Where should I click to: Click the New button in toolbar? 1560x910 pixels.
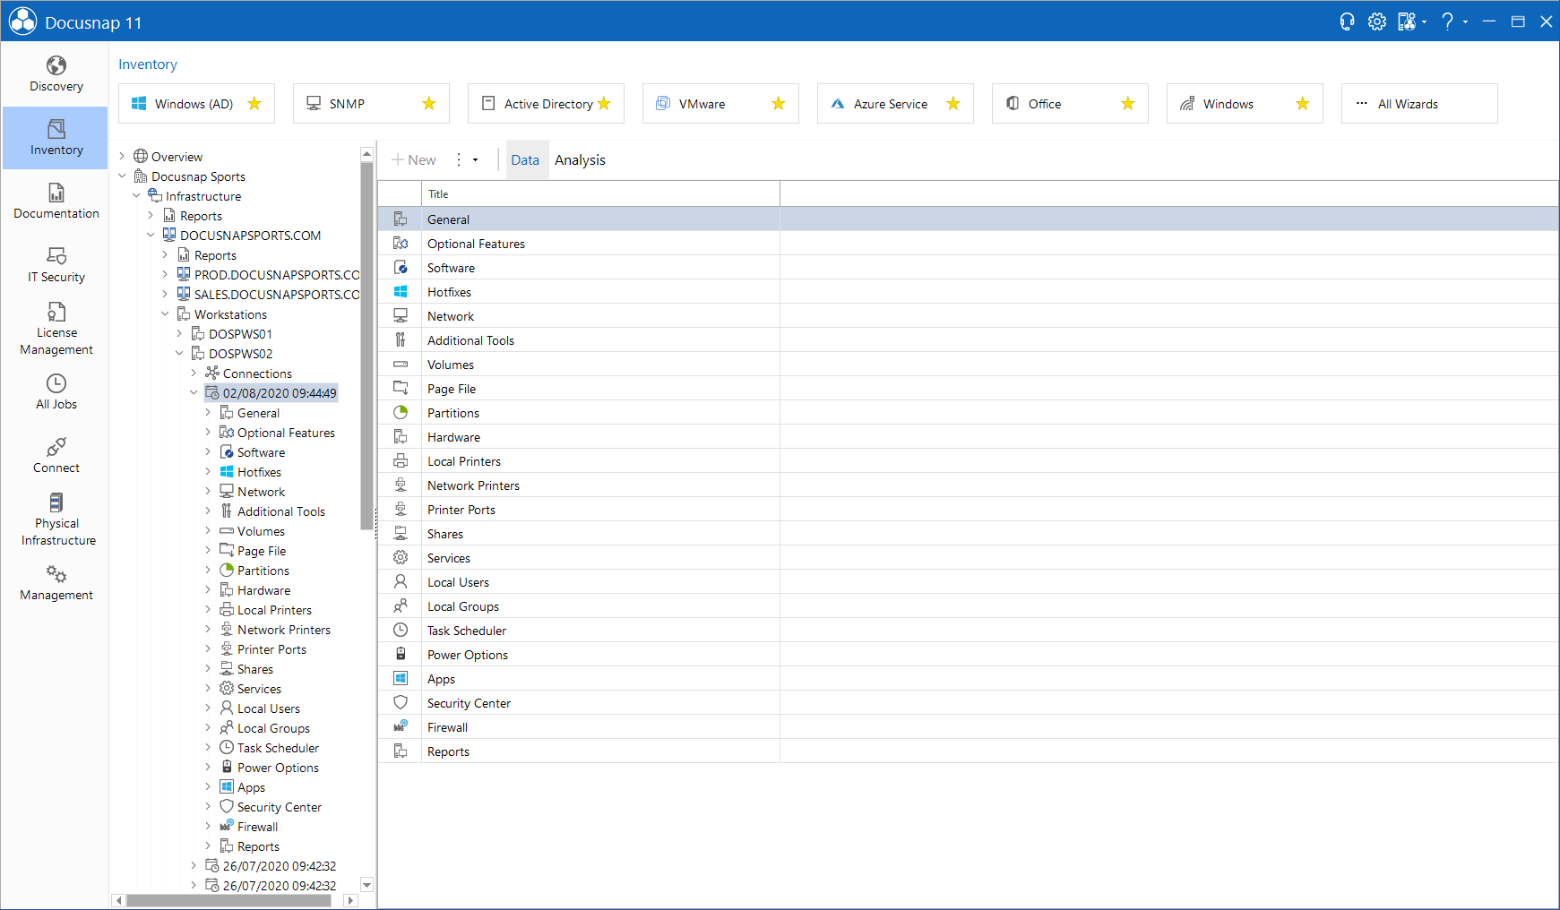pyautogui.click(x=414, y=160)
